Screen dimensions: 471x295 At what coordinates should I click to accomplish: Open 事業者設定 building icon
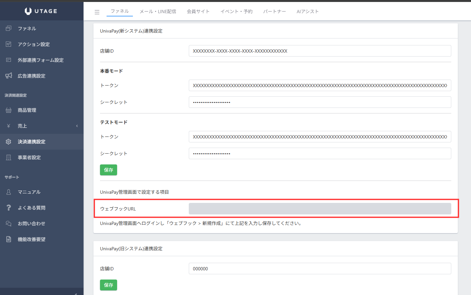[9, 158]
